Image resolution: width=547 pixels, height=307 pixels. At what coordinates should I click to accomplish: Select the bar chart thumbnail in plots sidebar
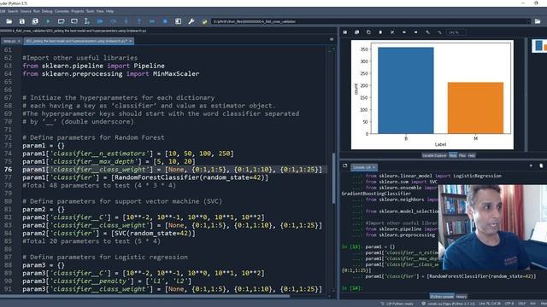pyautogui.click(x=539, y=45)
